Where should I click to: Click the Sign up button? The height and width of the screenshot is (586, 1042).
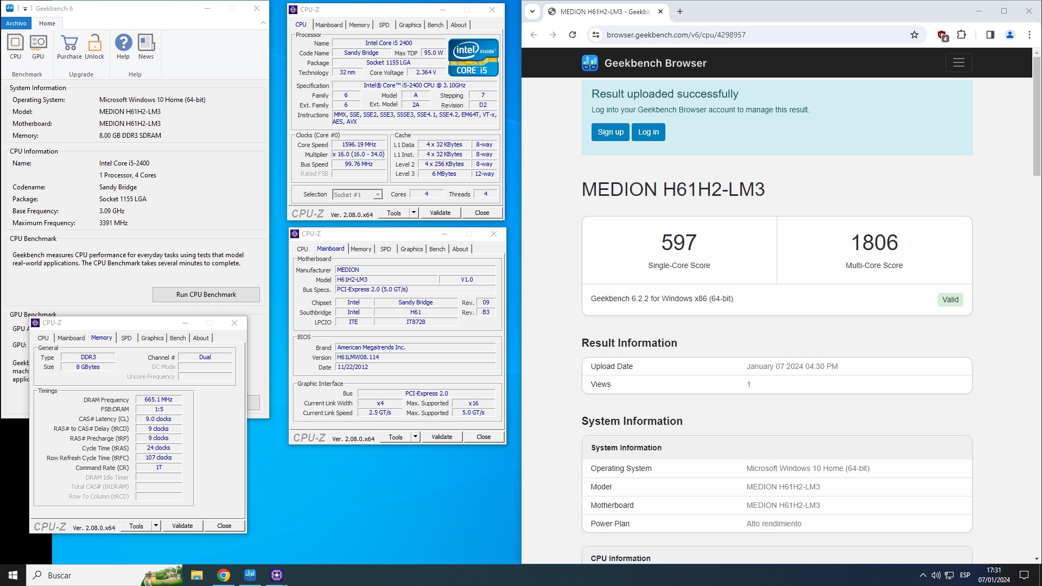click(x=611, y=132)
